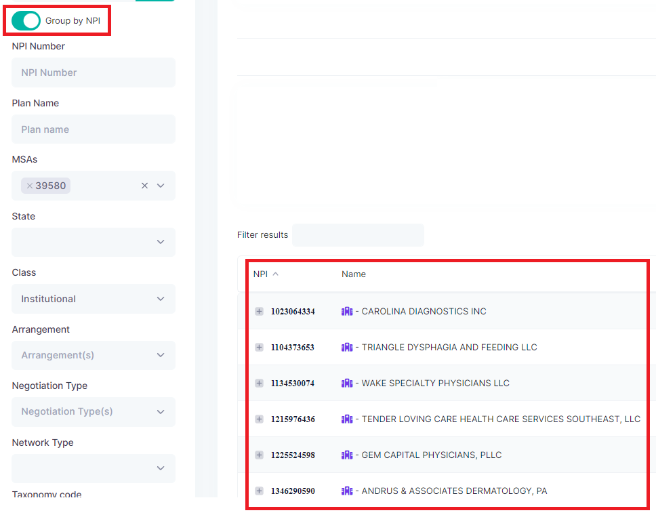656x517 pixels.
Task: Open the MSAs dropdown chevron
Action: pos(161,186)
